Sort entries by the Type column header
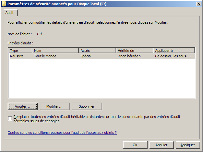Viewport: 203px width, 152px height. pos(20,51)
